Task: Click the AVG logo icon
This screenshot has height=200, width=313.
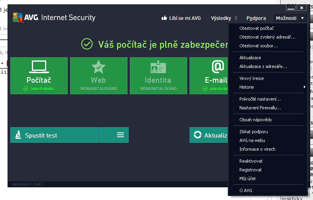Action: click(x=18, y=18)
